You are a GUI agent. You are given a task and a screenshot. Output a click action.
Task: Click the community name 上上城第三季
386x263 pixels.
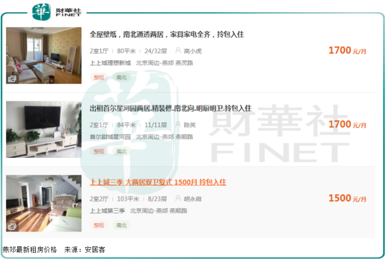click(x=107, y=211)
